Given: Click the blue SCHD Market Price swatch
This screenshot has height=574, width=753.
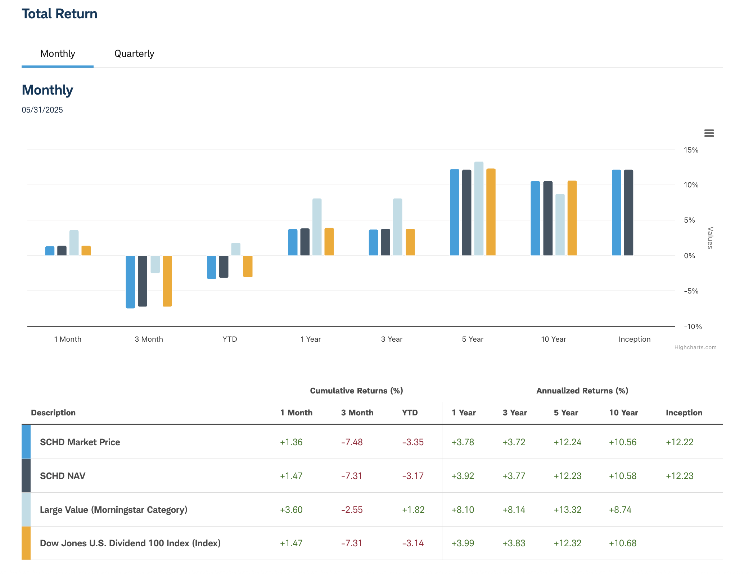Looking at the screenshot, I should (26, 442).
